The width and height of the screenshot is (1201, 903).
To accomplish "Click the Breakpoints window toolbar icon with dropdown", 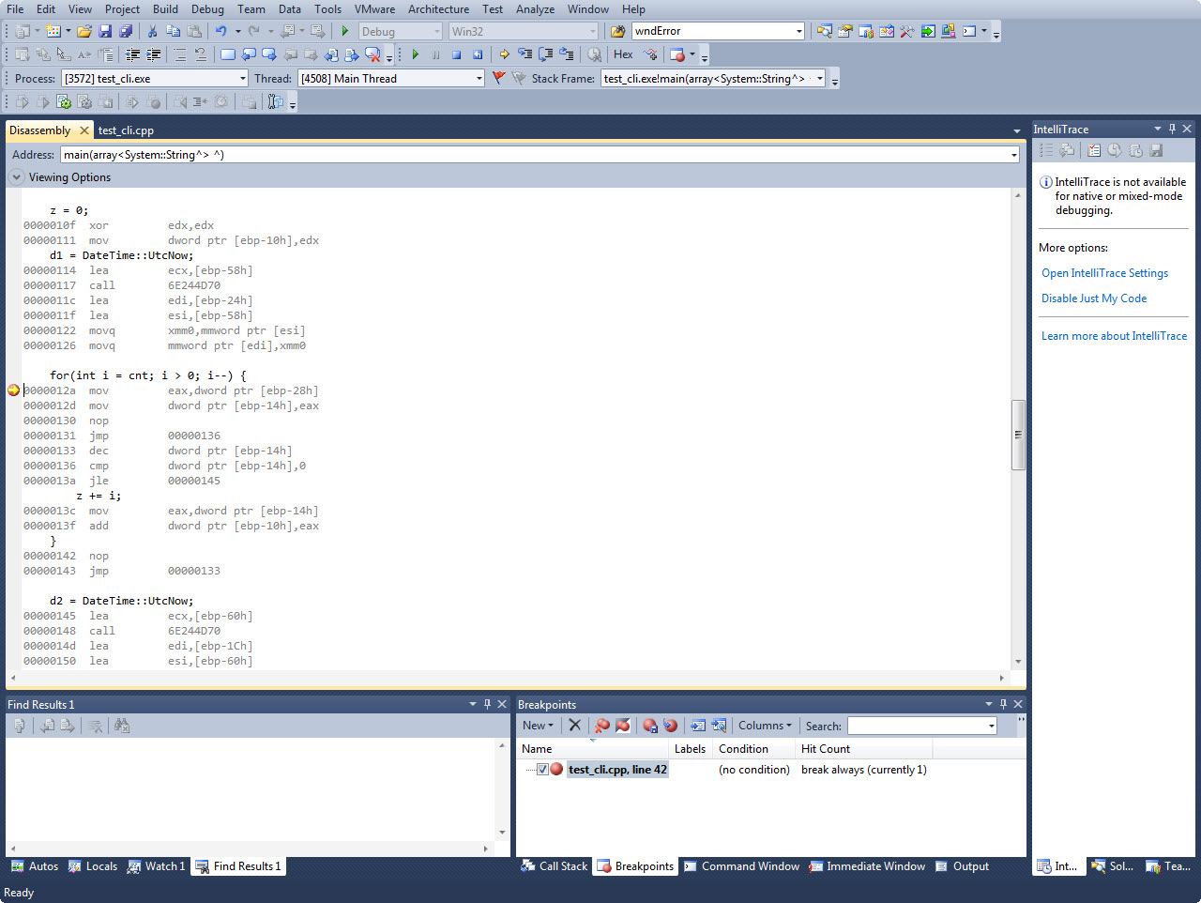I will click(682, 54).
